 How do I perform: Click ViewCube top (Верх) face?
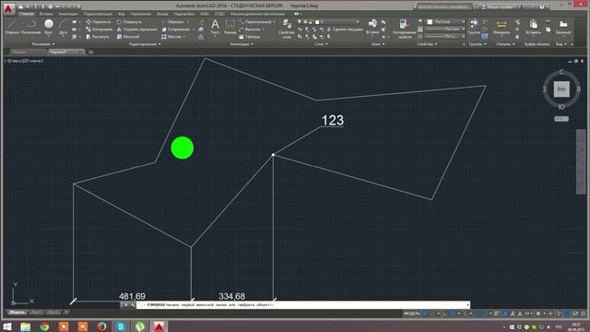[x=561, y=89]
